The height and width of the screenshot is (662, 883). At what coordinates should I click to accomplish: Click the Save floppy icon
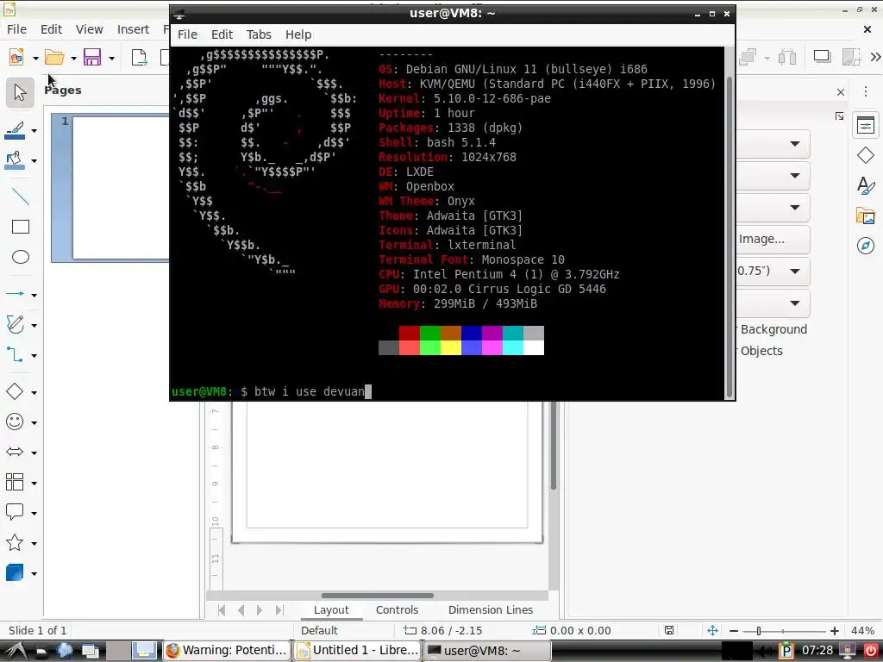tap(92, 58)
